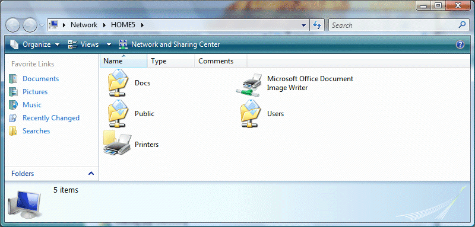This screenshot has height=227, width=475.
Task: Open the Help question mark icon
Action: 460,44
